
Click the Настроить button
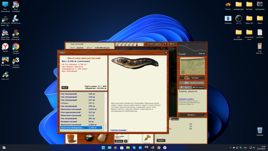click(119, 141)
